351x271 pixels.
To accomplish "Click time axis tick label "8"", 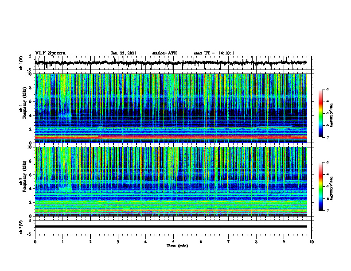I will [256, 242].
